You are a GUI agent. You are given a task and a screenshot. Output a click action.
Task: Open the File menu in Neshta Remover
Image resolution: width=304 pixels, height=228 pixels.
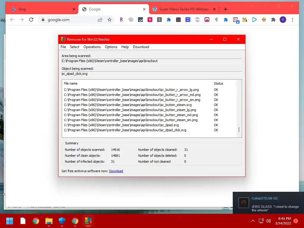click(x=63, y=47)
